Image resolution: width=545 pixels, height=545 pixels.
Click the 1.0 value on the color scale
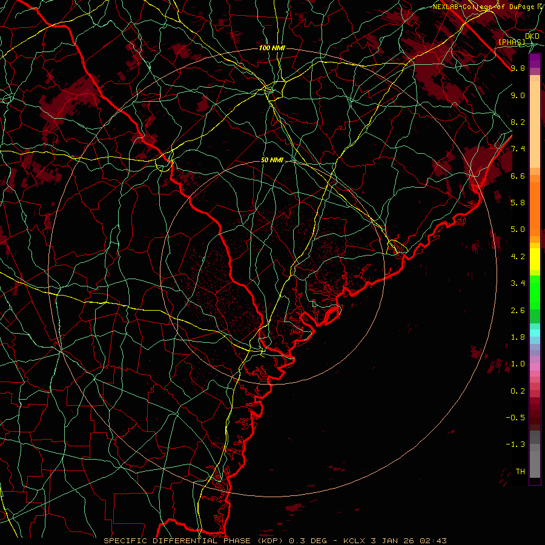click(518, 364)
